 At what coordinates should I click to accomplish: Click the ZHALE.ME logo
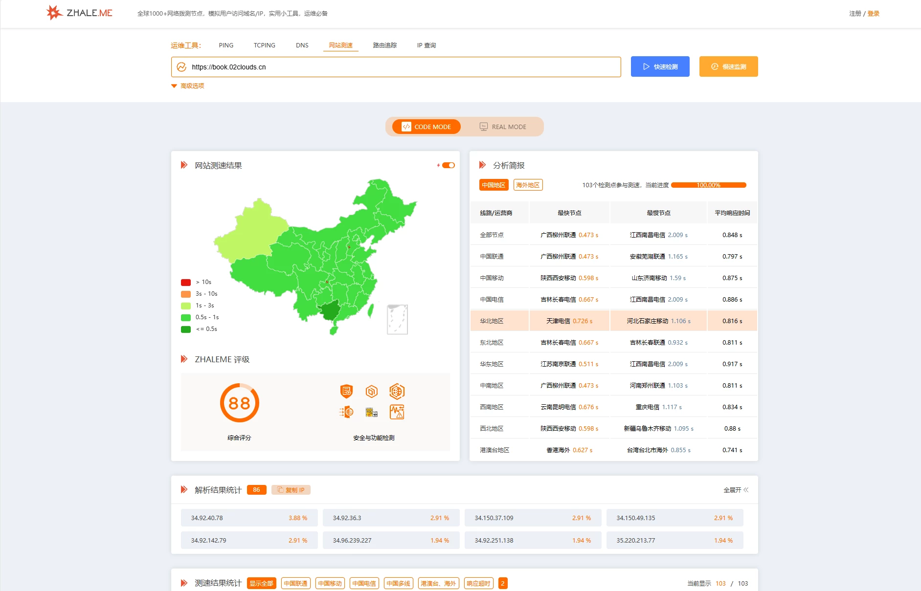[79, 13]
